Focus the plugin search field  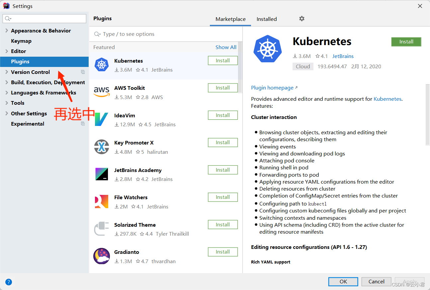(x=166, y=34)
